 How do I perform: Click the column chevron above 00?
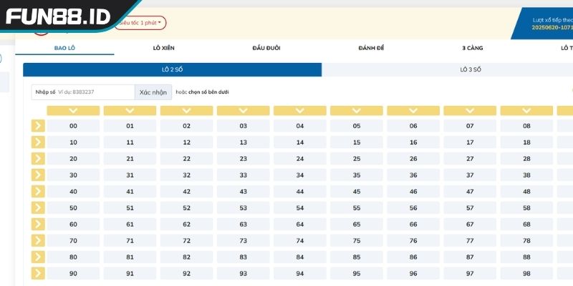73,111
